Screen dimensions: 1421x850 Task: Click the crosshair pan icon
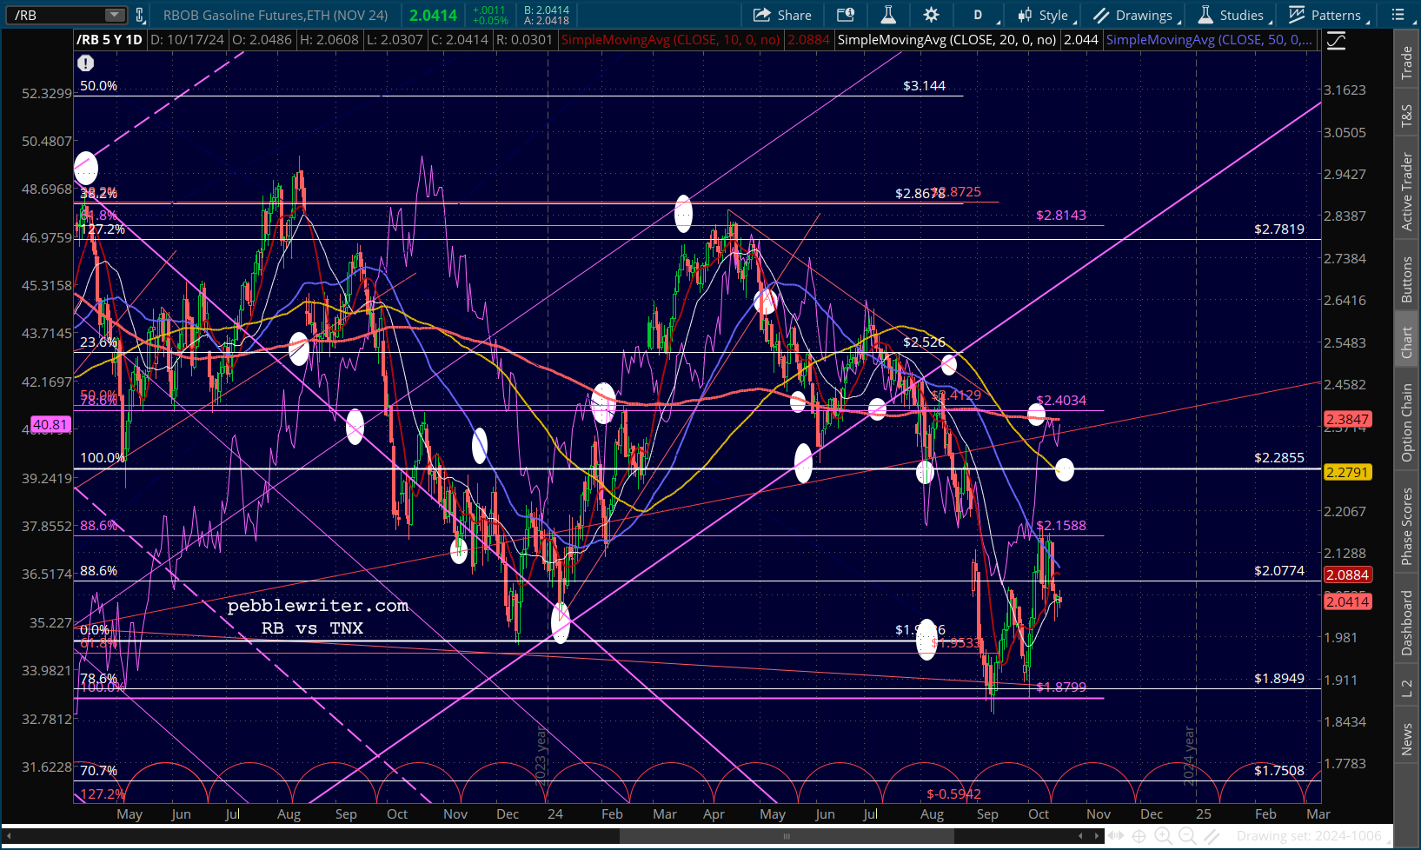coord(1139,836)
